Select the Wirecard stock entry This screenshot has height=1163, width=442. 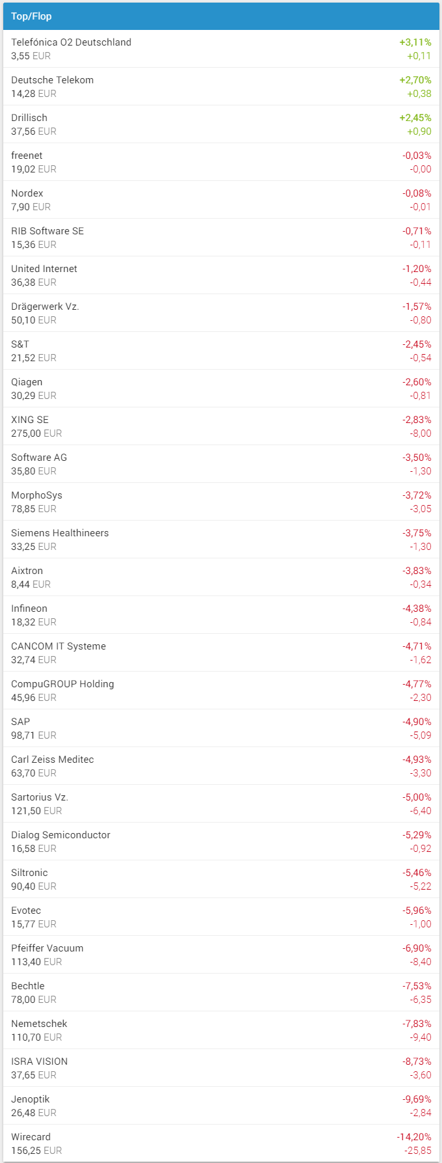[x=31, y=1137]
